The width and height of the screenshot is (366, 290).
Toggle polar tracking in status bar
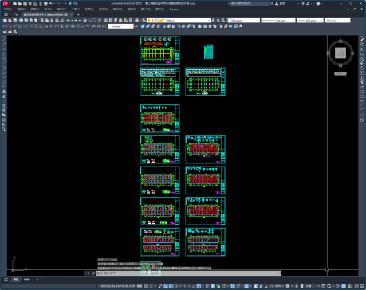[x=176, y=286]
